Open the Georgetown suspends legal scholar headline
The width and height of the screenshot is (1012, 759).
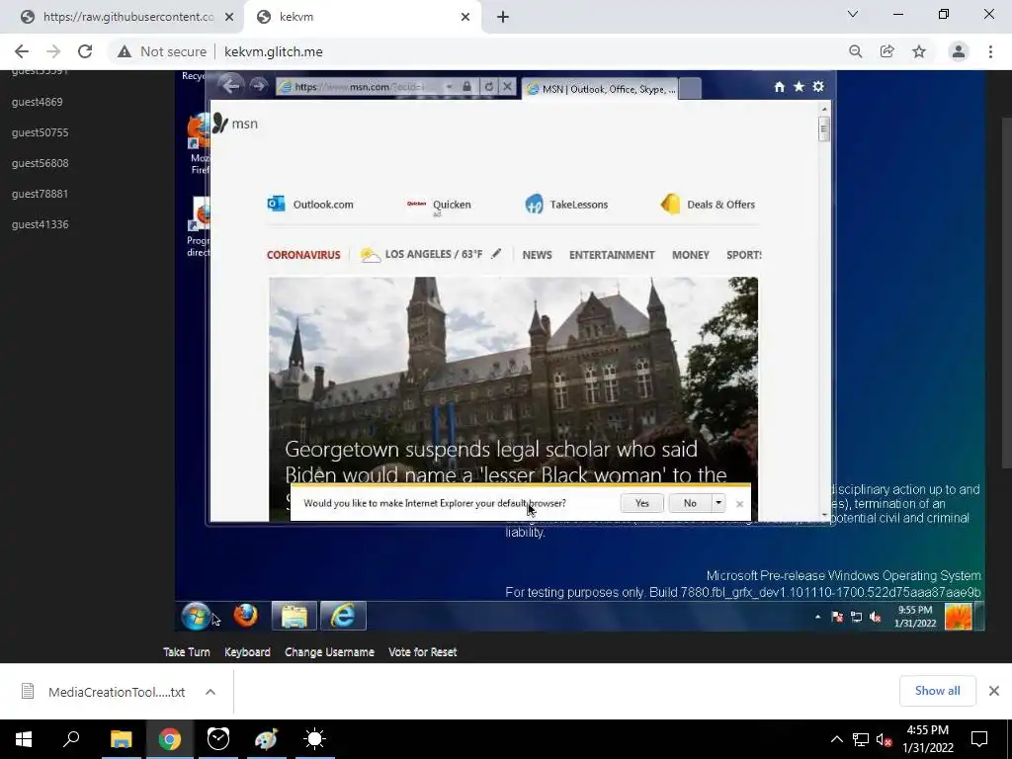[505, 462]
